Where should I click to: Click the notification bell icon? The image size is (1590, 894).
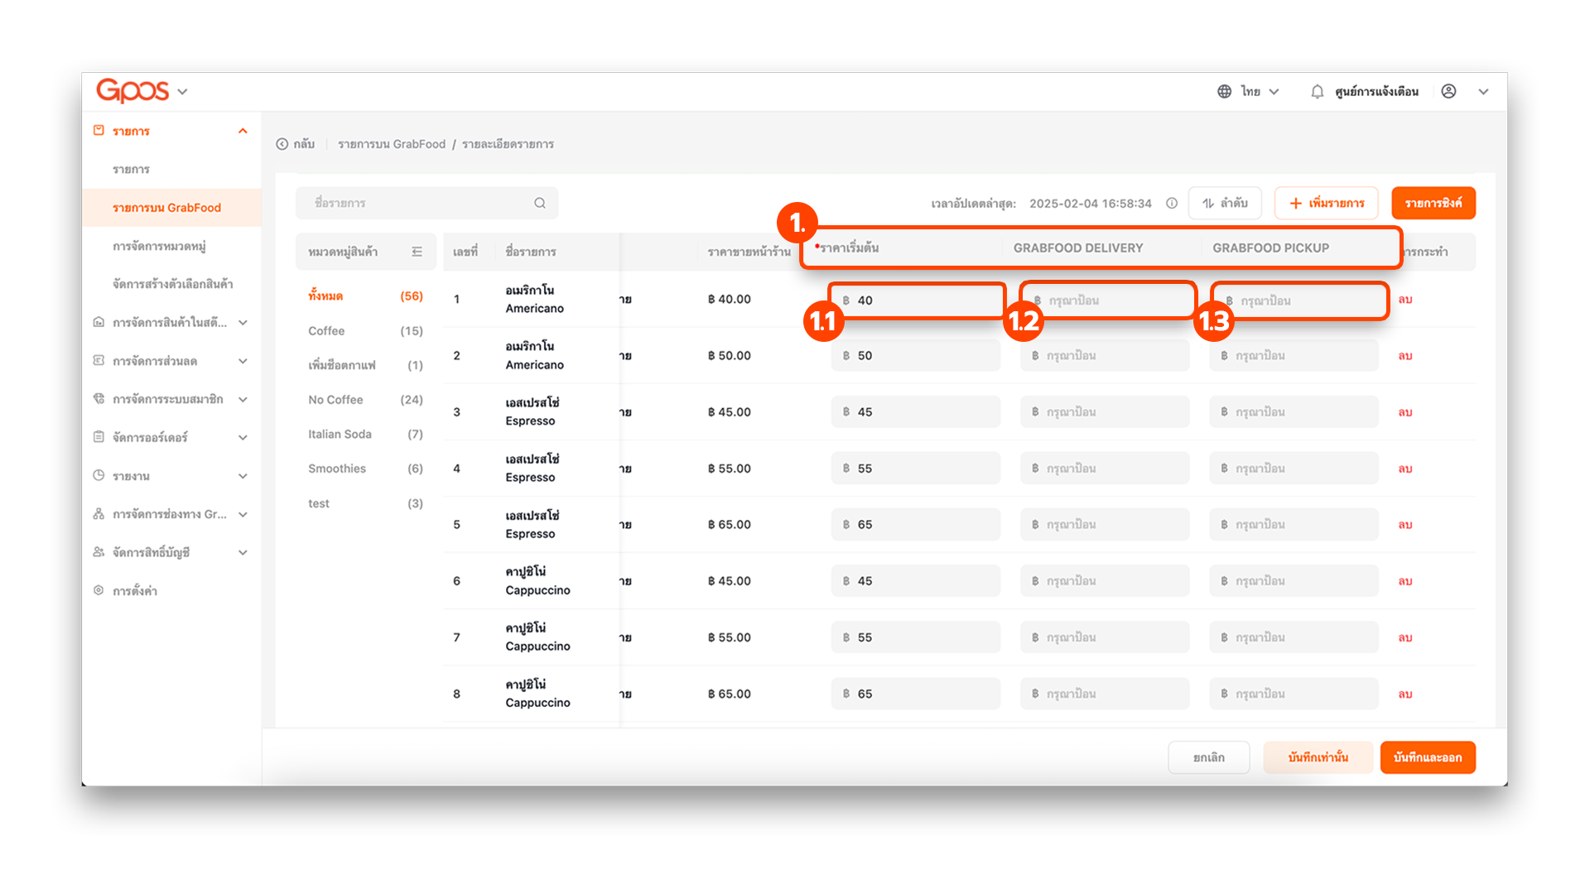click(x=1317, y=91)
